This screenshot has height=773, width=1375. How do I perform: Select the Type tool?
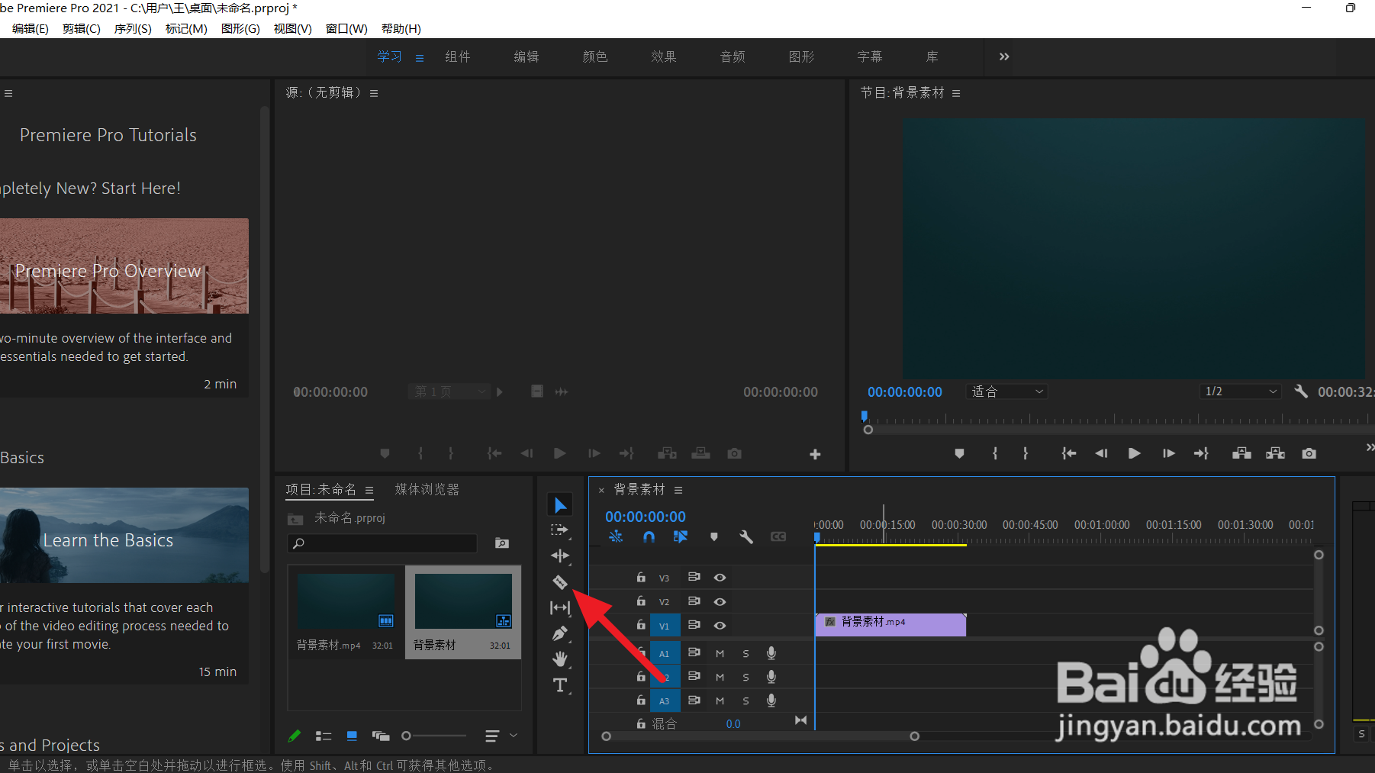tap(560, 685)
